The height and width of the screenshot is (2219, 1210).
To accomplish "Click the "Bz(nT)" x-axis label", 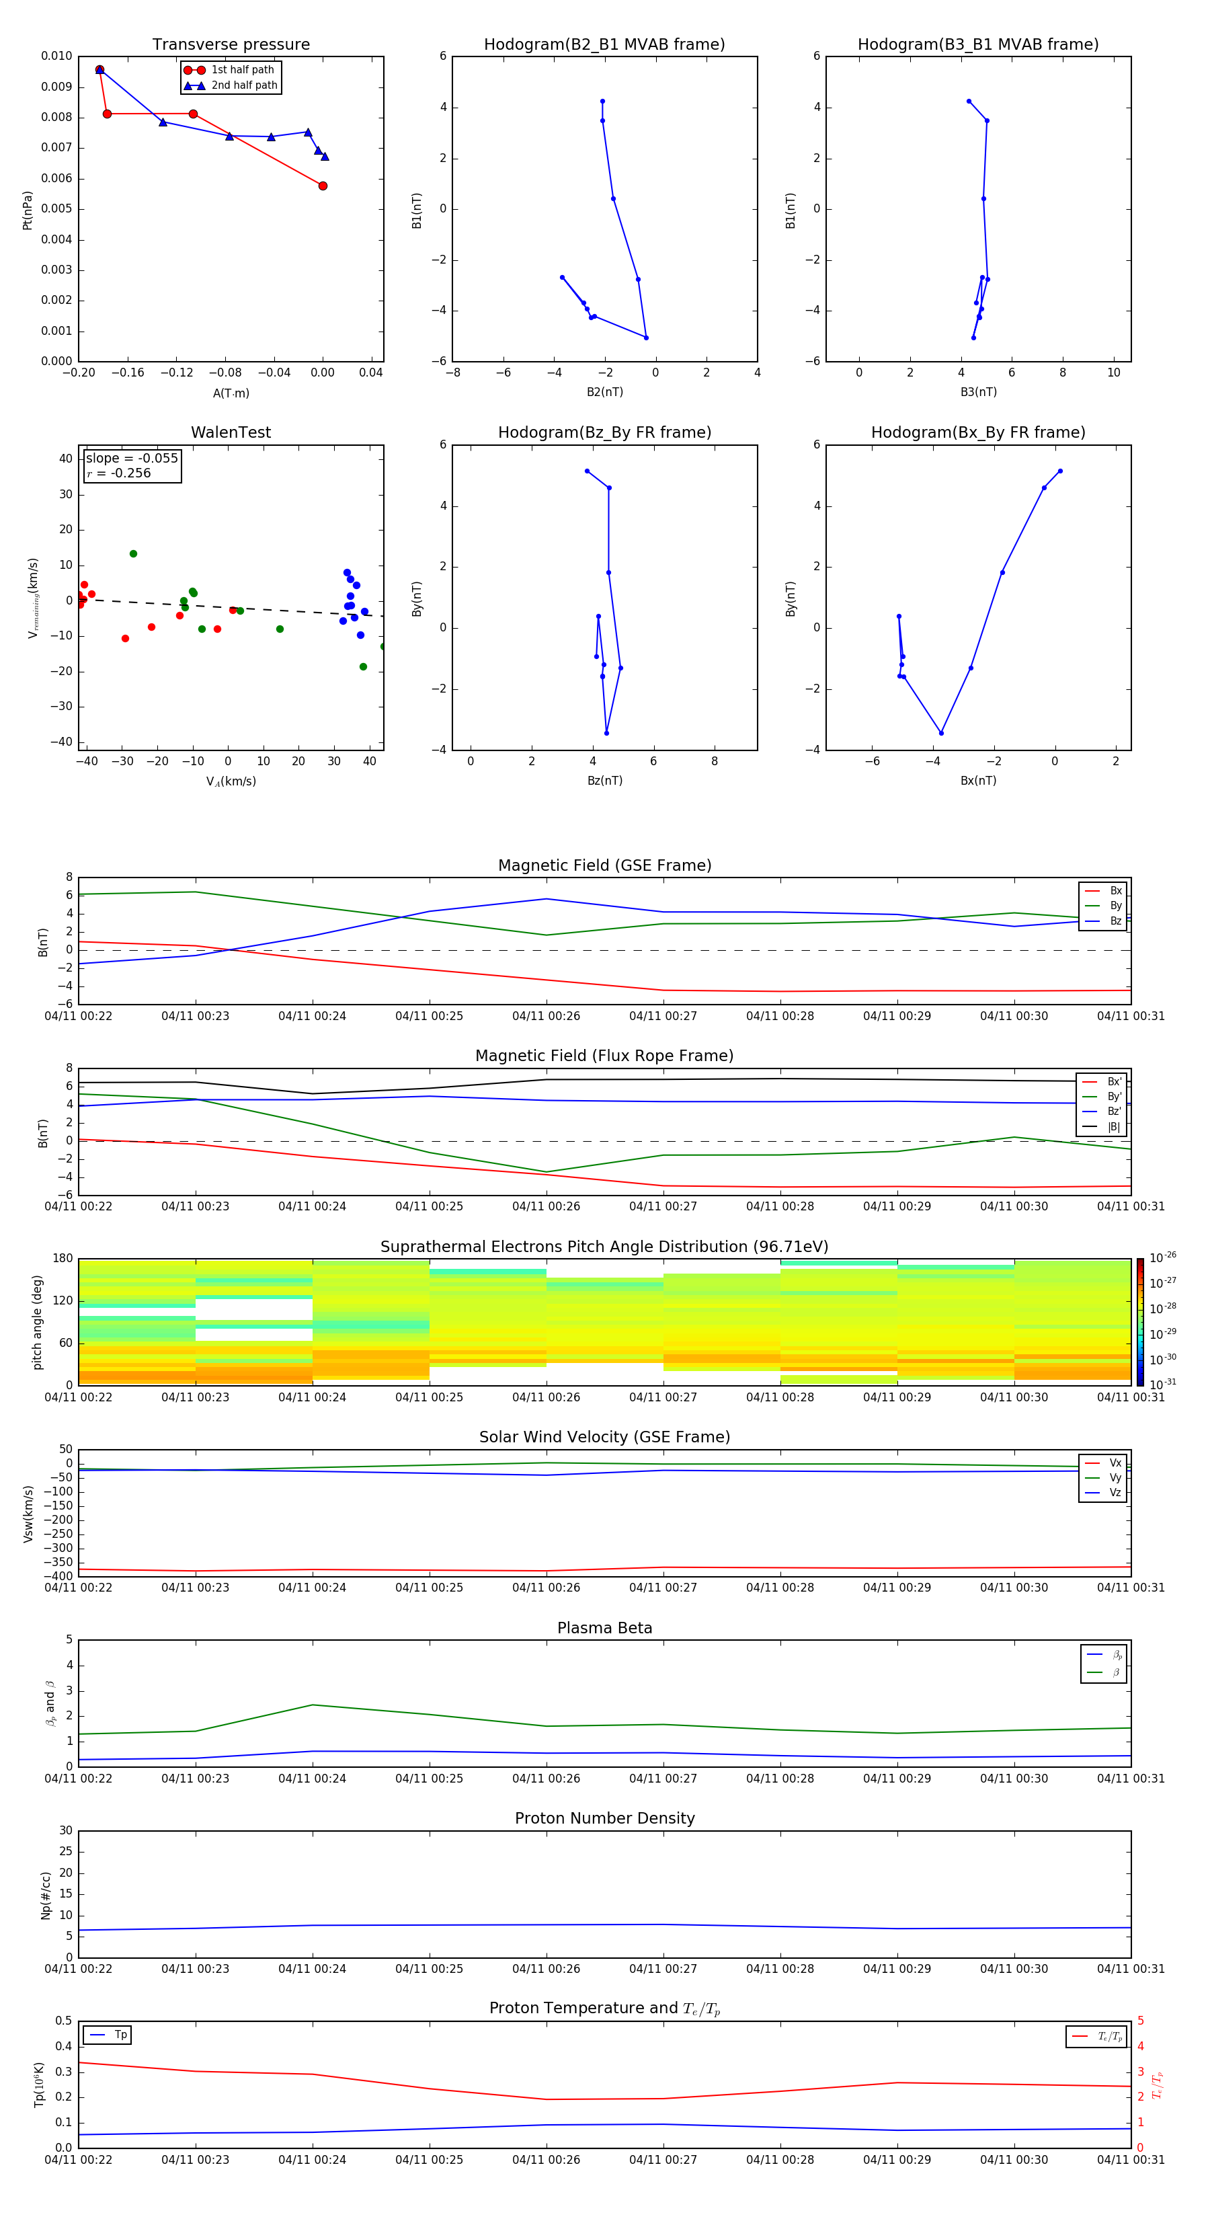I will coord(604,781).
